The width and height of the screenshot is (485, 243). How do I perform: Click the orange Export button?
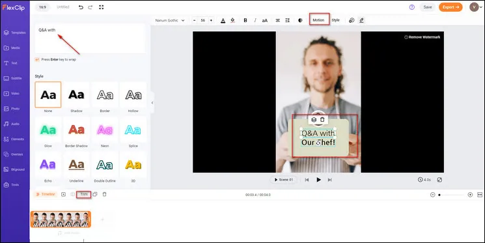pos(450,7)
